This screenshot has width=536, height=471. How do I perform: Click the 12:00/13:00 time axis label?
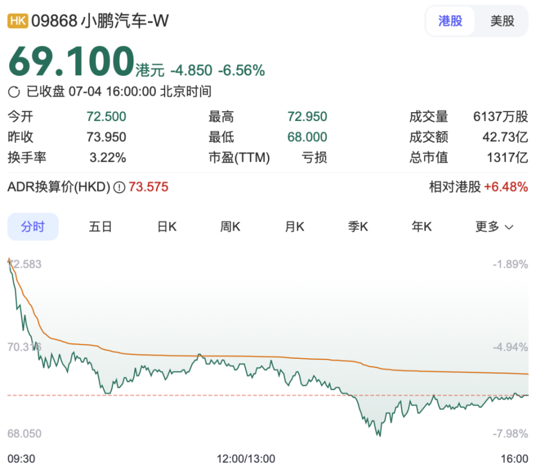click(x=246, y=459)
